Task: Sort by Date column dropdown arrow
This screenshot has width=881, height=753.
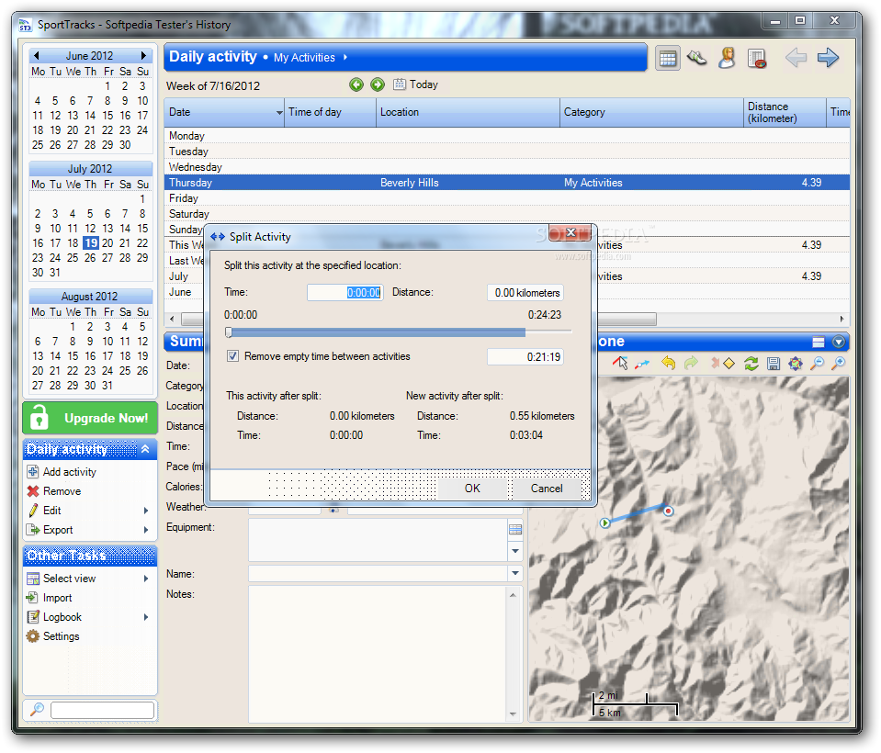Action: click(279, 113)
